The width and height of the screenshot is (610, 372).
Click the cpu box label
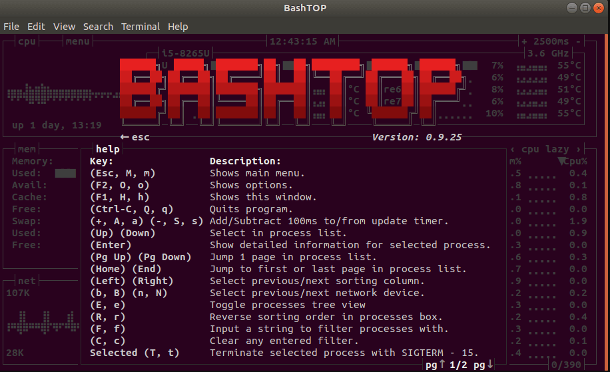coord(27,41)
